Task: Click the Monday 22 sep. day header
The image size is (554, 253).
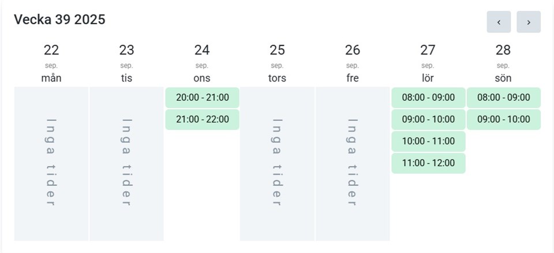Action: point(51,63)
